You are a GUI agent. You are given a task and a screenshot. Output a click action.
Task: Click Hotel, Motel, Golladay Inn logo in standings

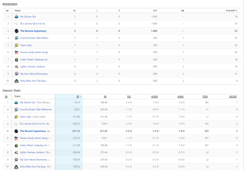pyautogui.click(x=17, y=59)
